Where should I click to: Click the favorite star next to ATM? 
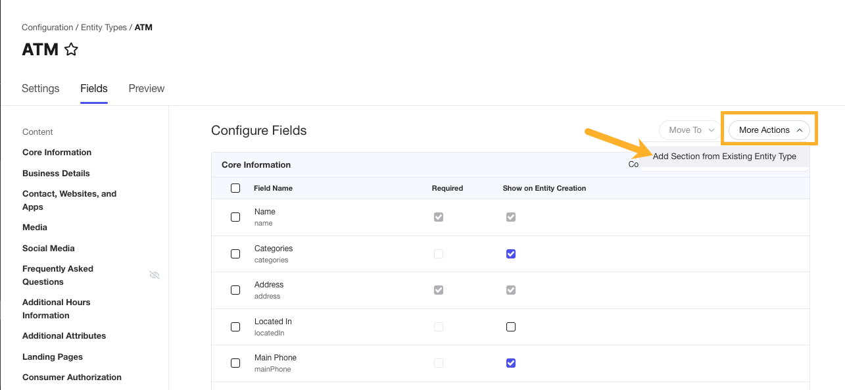[x=71, y=49]
